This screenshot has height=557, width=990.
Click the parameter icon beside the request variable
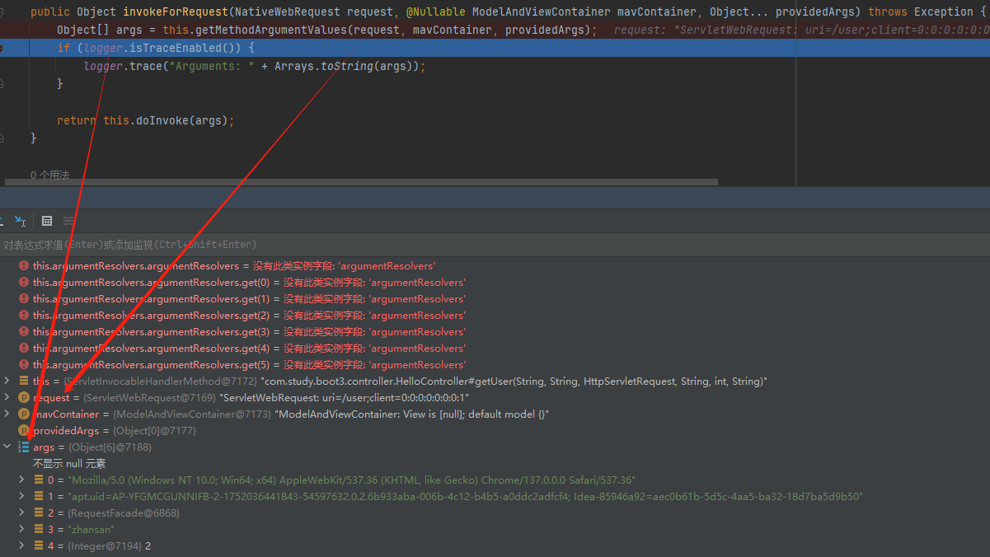pyautogui.click(x=24, y=398)
